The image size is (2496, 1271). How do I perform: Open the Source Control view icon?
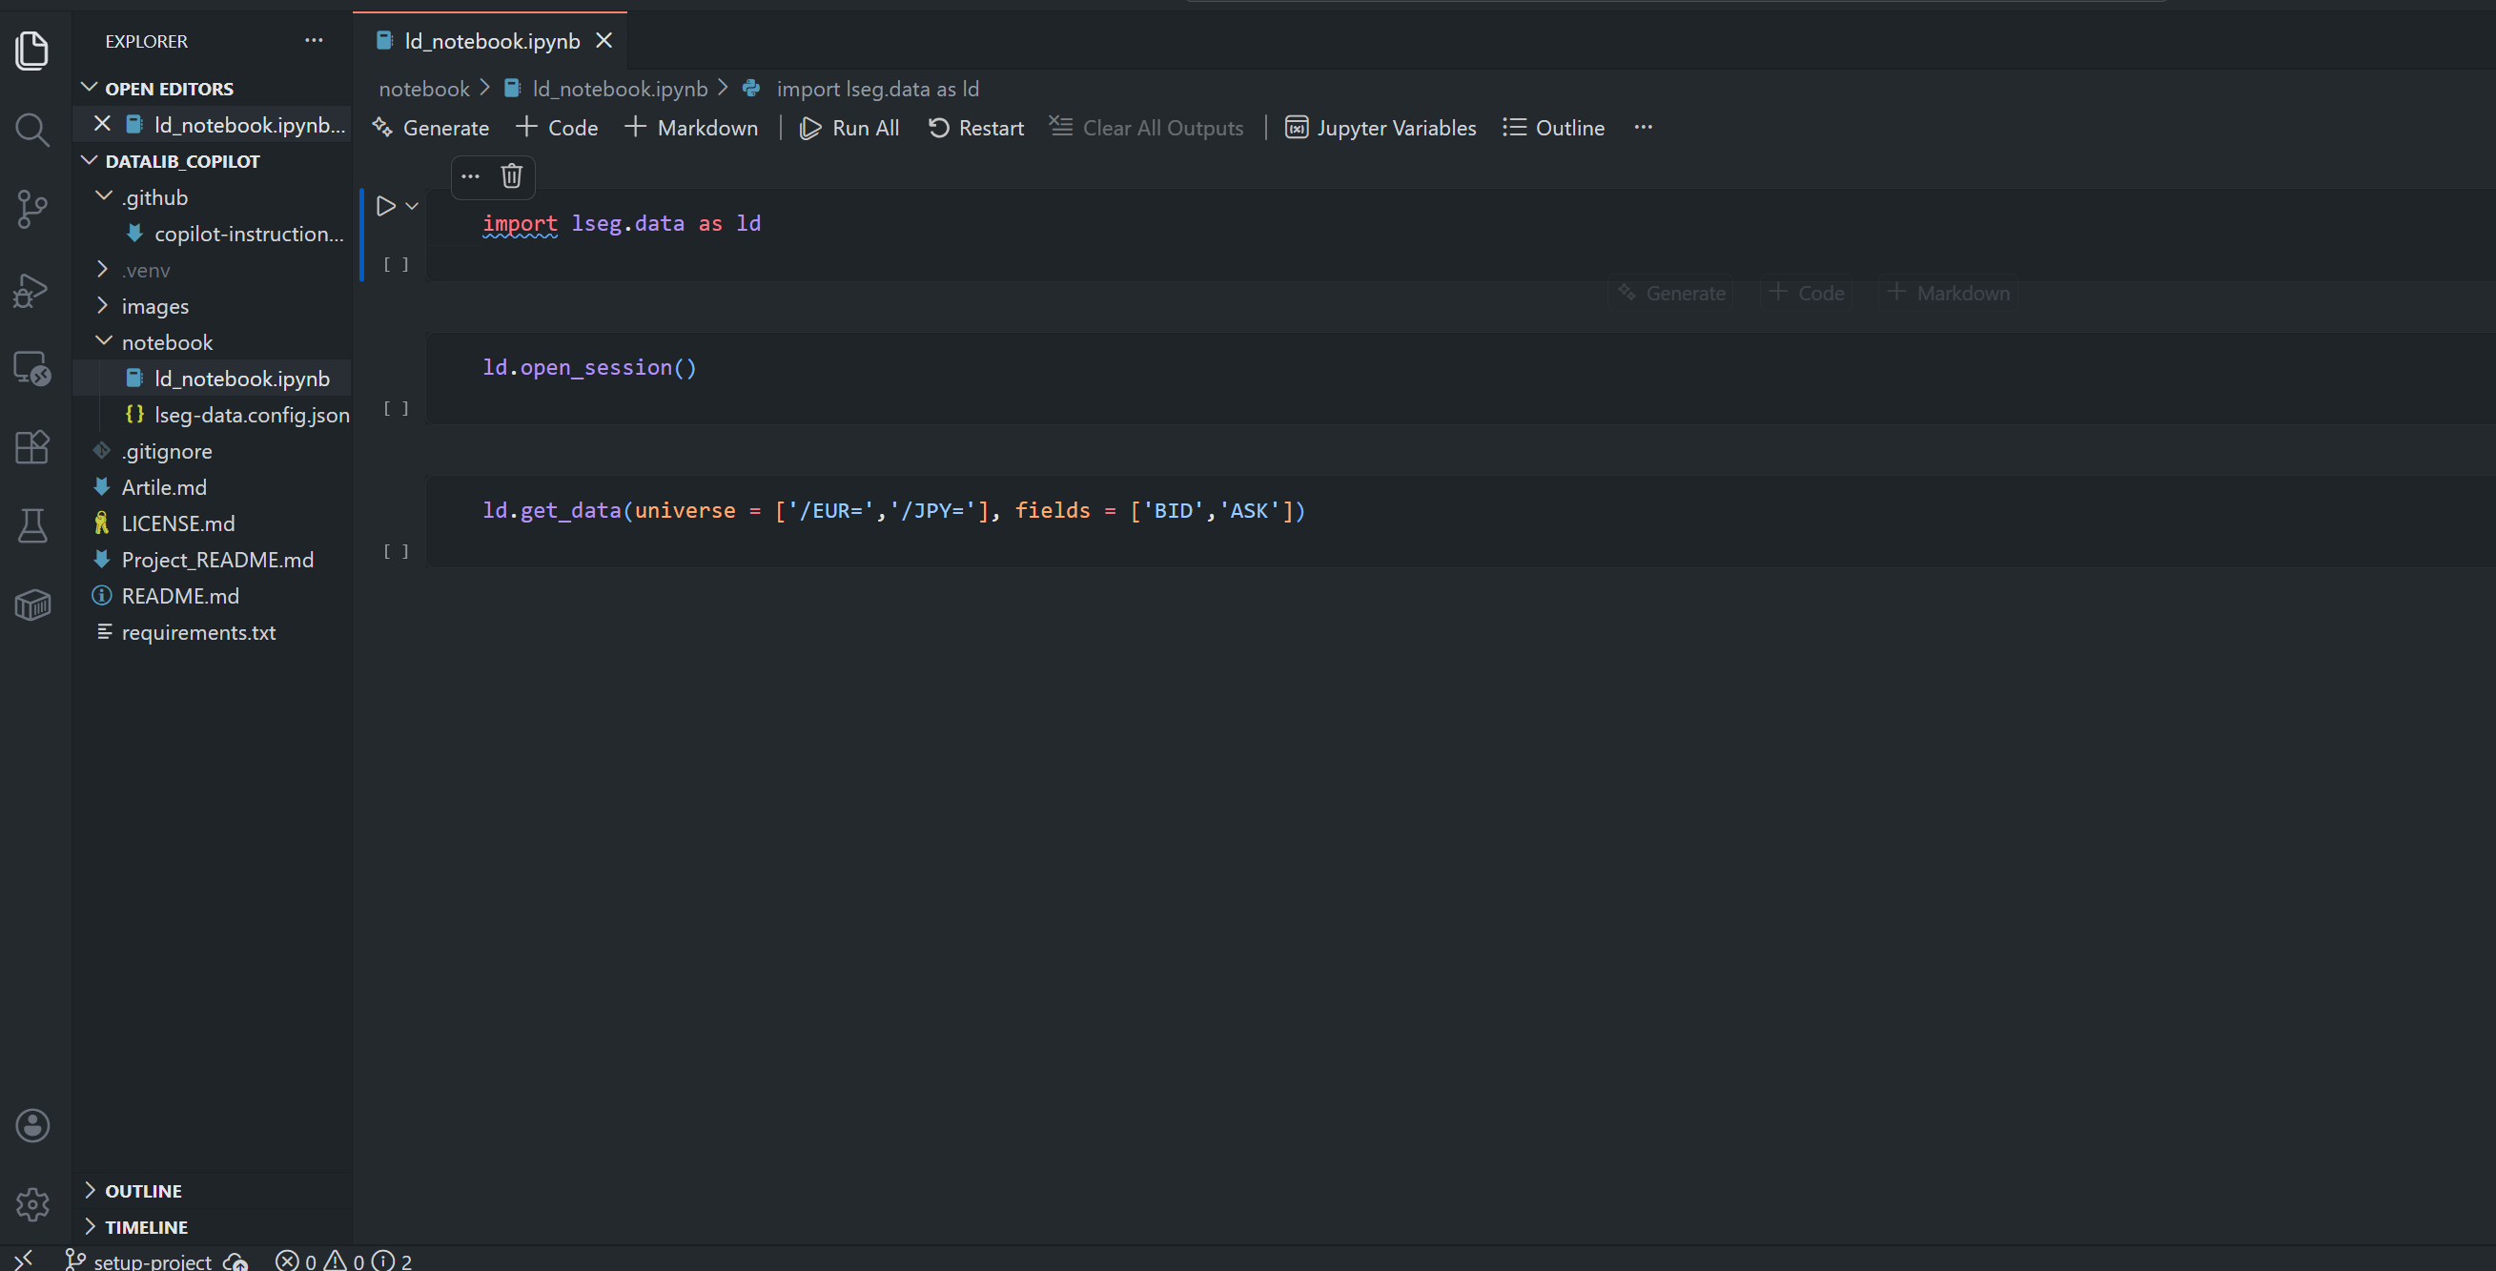[32, 209]
